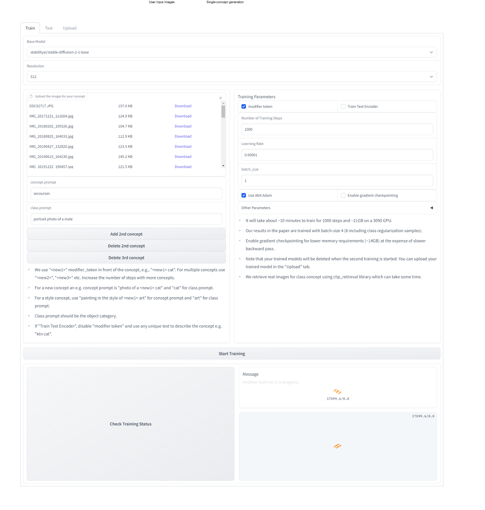
Task: Click the file icon beside upload label
Action: 31,96
